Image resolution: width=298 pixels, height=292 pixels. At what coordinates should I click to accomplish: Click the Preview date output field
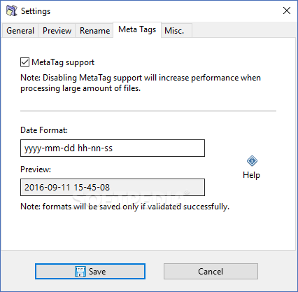(113, 188)
